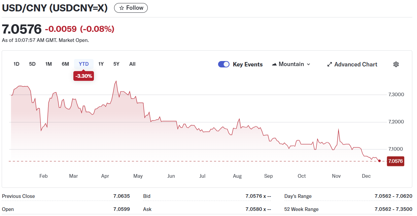Click the April peak on the price chart
Image resolution: width=417 pixels, height=216 pixels.
pyautogui.click(x=116, y=81)
